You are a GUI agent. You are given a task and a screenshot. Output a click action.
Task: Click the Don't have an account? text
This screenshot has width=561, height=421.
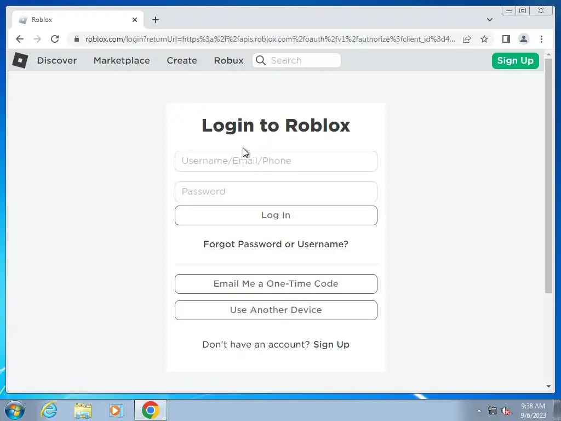[256, 344]
